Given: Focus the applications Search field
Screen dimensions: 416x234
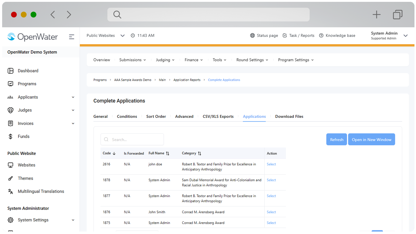Looking at the screenshot, I should 132,140.
